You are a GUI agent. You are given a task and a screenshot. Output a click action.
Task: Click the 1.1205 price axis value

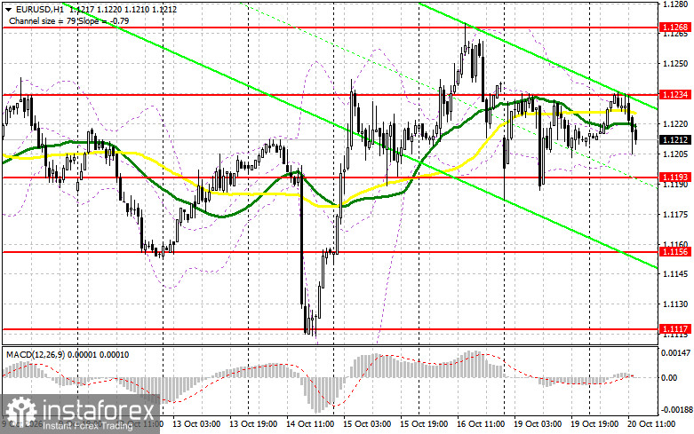675,154
